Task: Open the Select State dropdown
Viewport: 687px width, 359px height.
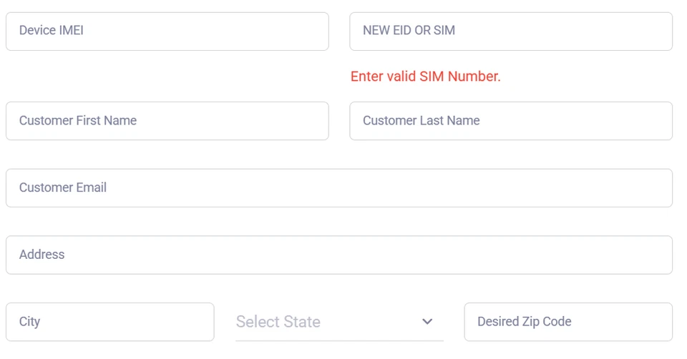Action: pos(338,322)
